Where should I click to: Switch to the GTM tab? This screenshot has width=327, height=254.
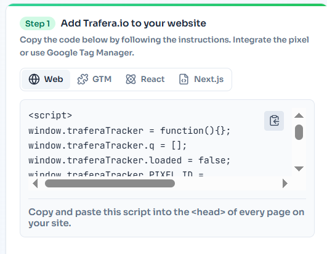coord(94,80)
